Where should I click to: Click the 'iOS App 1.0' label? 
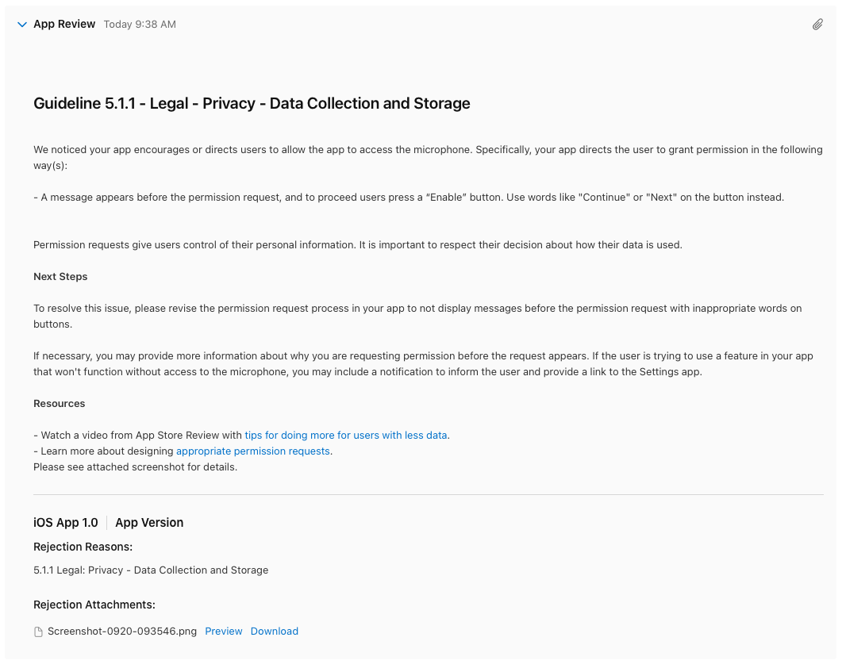pyautogui.click(x=66, y=523)
